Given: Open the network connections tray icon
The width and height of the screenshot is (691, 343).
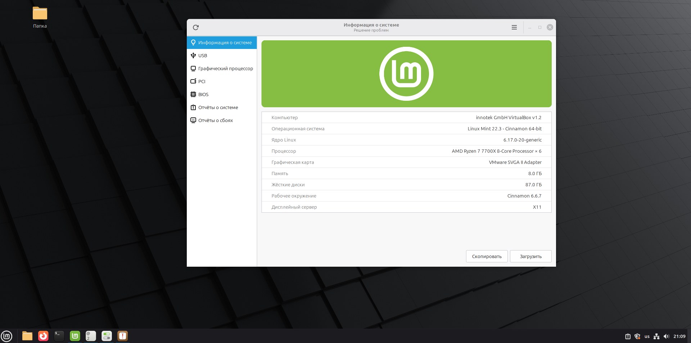Looking at the screenshot, I should click(x=656, y=337).
